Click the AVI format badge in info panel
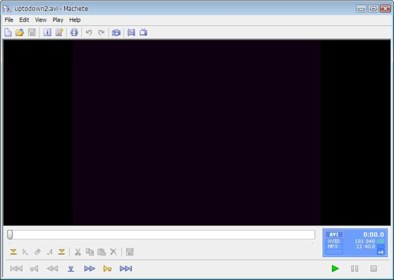The image size is (394, 280). click(x=334, y=234)
